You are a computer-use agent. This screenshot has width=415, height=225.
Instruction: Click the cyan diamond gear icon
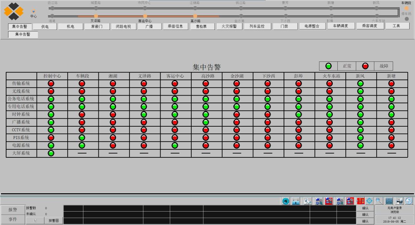(369, 201)
